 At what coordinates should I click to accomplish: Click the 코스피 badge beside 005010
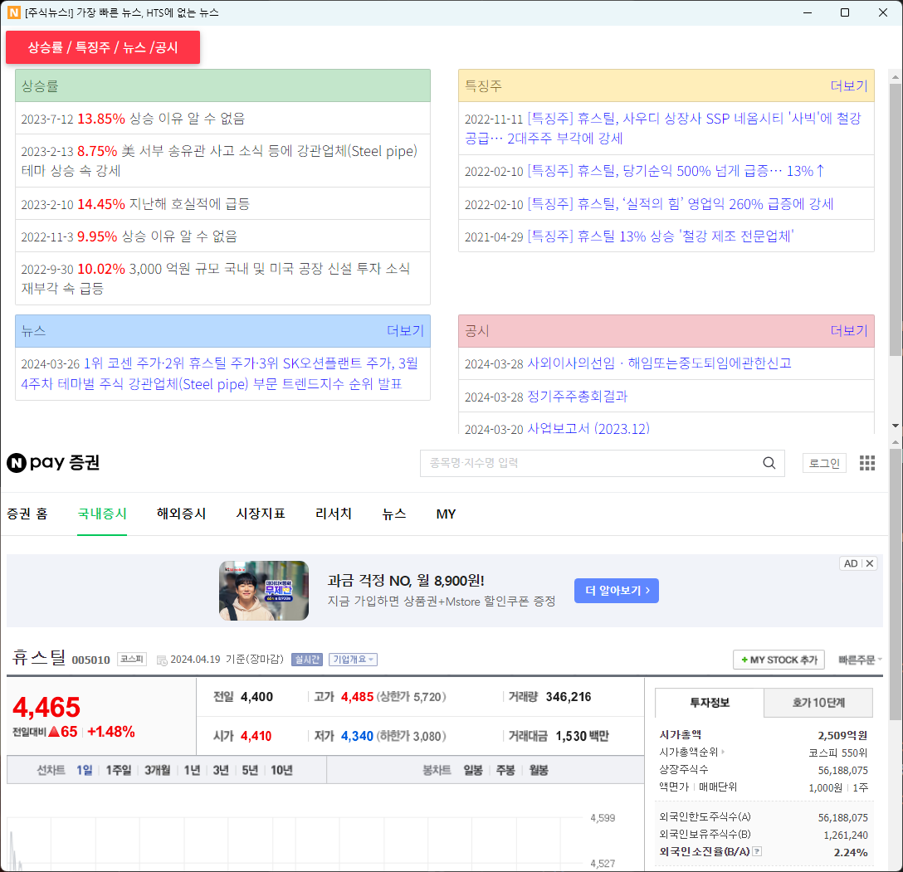pyautogui.click(x=132, y=659)
